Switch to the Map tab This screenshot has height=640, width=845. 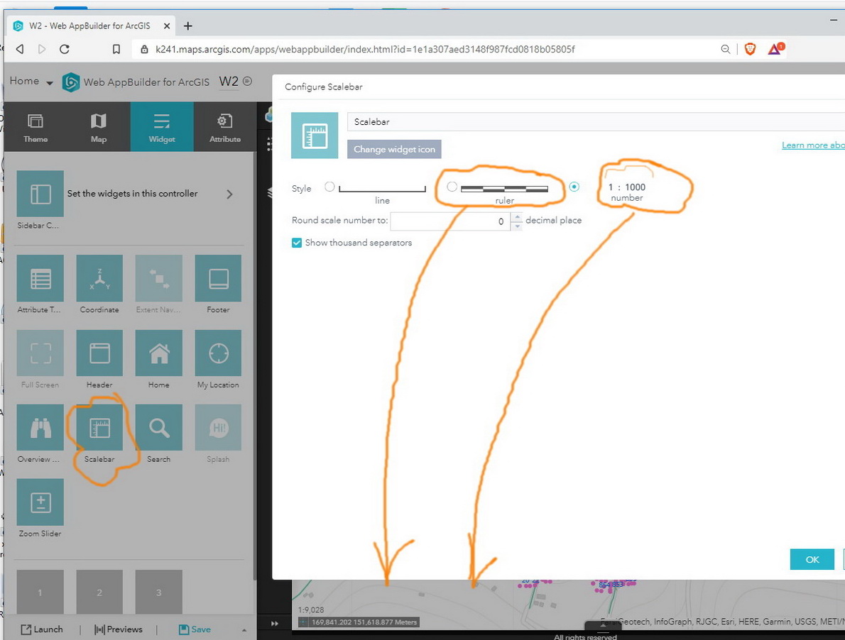(99, 127)
